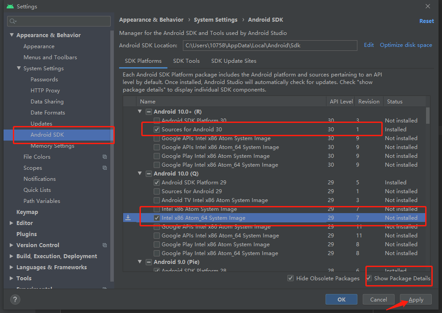Screen dimensions: 442x313
Task: Click the project-level icon next to Version Control
Action: (105, 245)
